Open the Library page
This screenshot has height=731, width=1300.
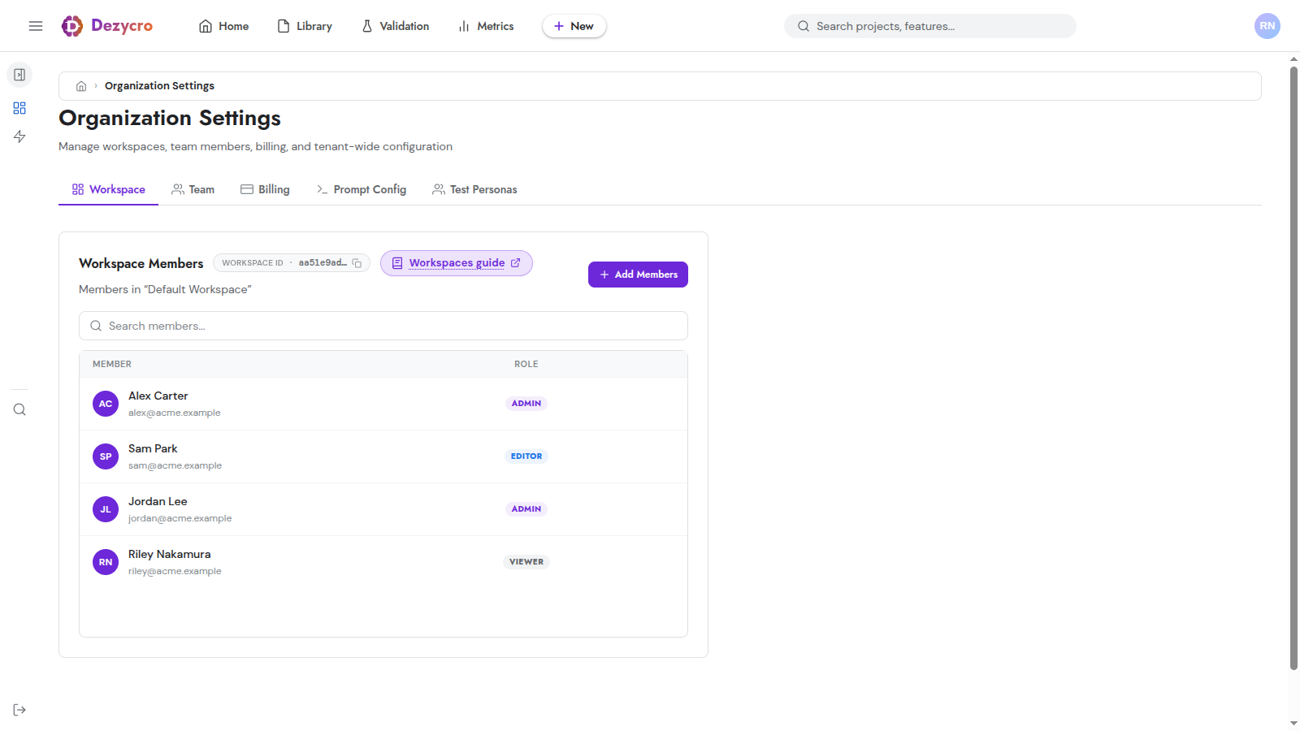tap(305, 26)
